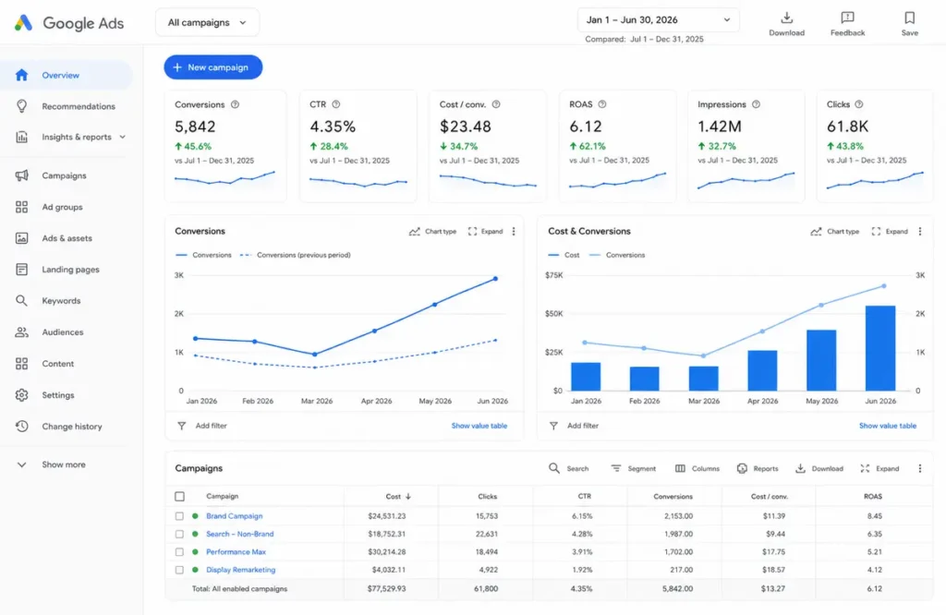Open the Jan 1 – Jun 30, 2026 date picker
The height and width of the screenshot is (615, 946).
click(658, 20)
